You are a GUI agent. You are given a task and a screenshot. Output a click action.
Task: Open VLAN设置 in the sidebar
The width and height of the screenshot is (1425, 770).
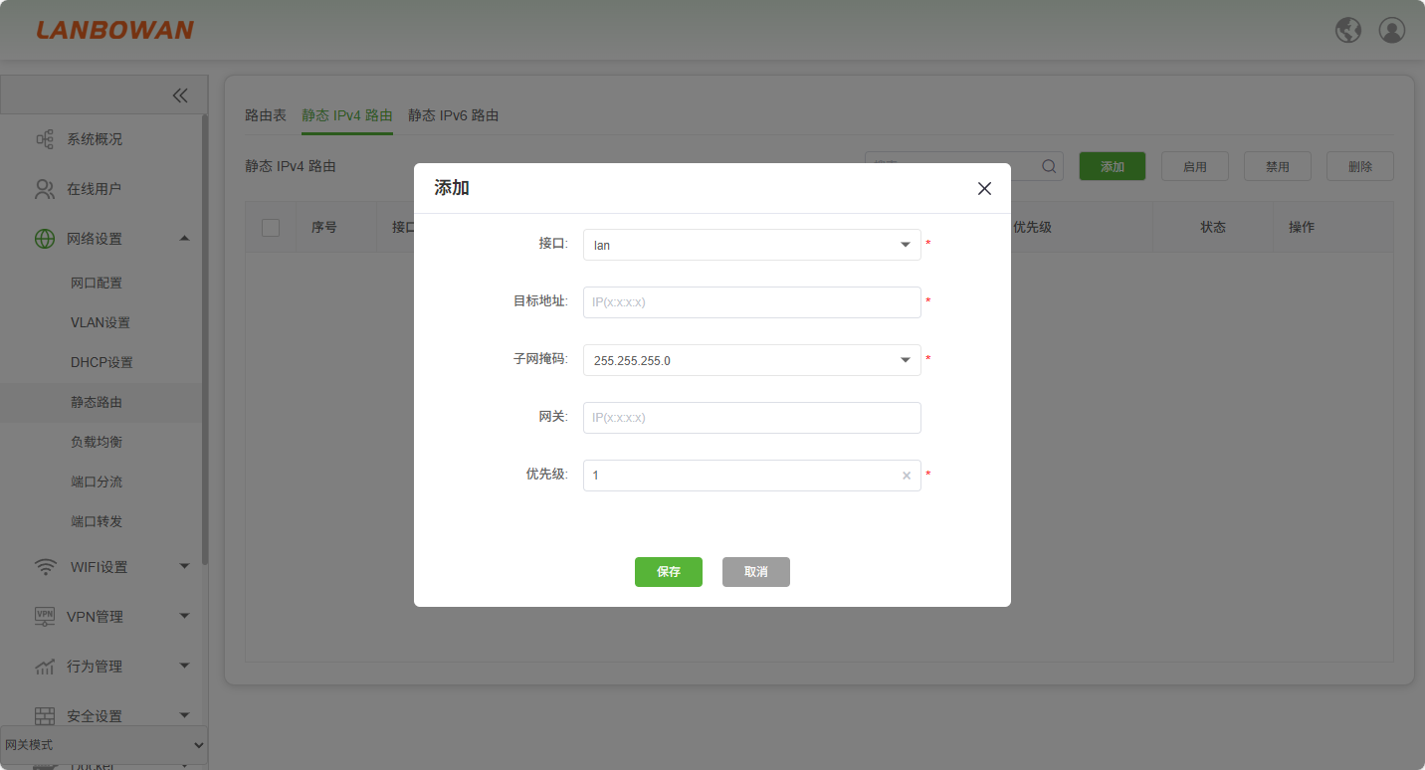click(x=101, y=323)
